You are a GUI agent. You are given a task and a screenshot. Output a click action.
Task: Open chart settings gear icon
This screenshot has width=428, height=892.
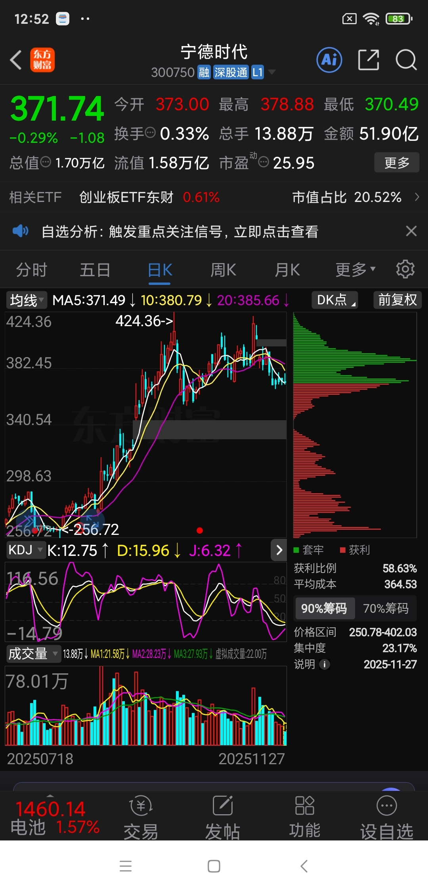[405, 269]
